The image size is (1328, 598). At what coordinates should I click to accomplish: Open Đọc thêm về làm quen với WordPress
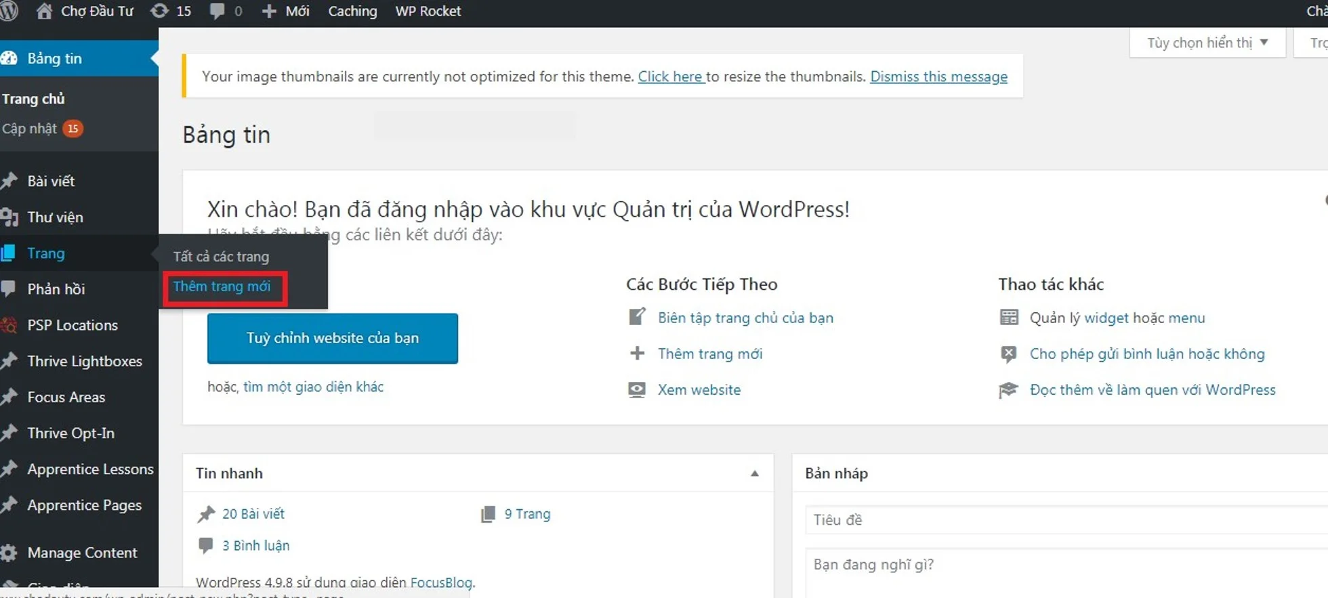[x=1153, y=390]
